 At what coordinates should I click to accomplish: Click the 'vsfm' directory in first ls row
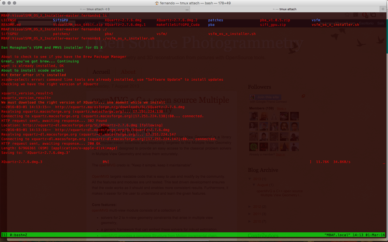(316, 20)
